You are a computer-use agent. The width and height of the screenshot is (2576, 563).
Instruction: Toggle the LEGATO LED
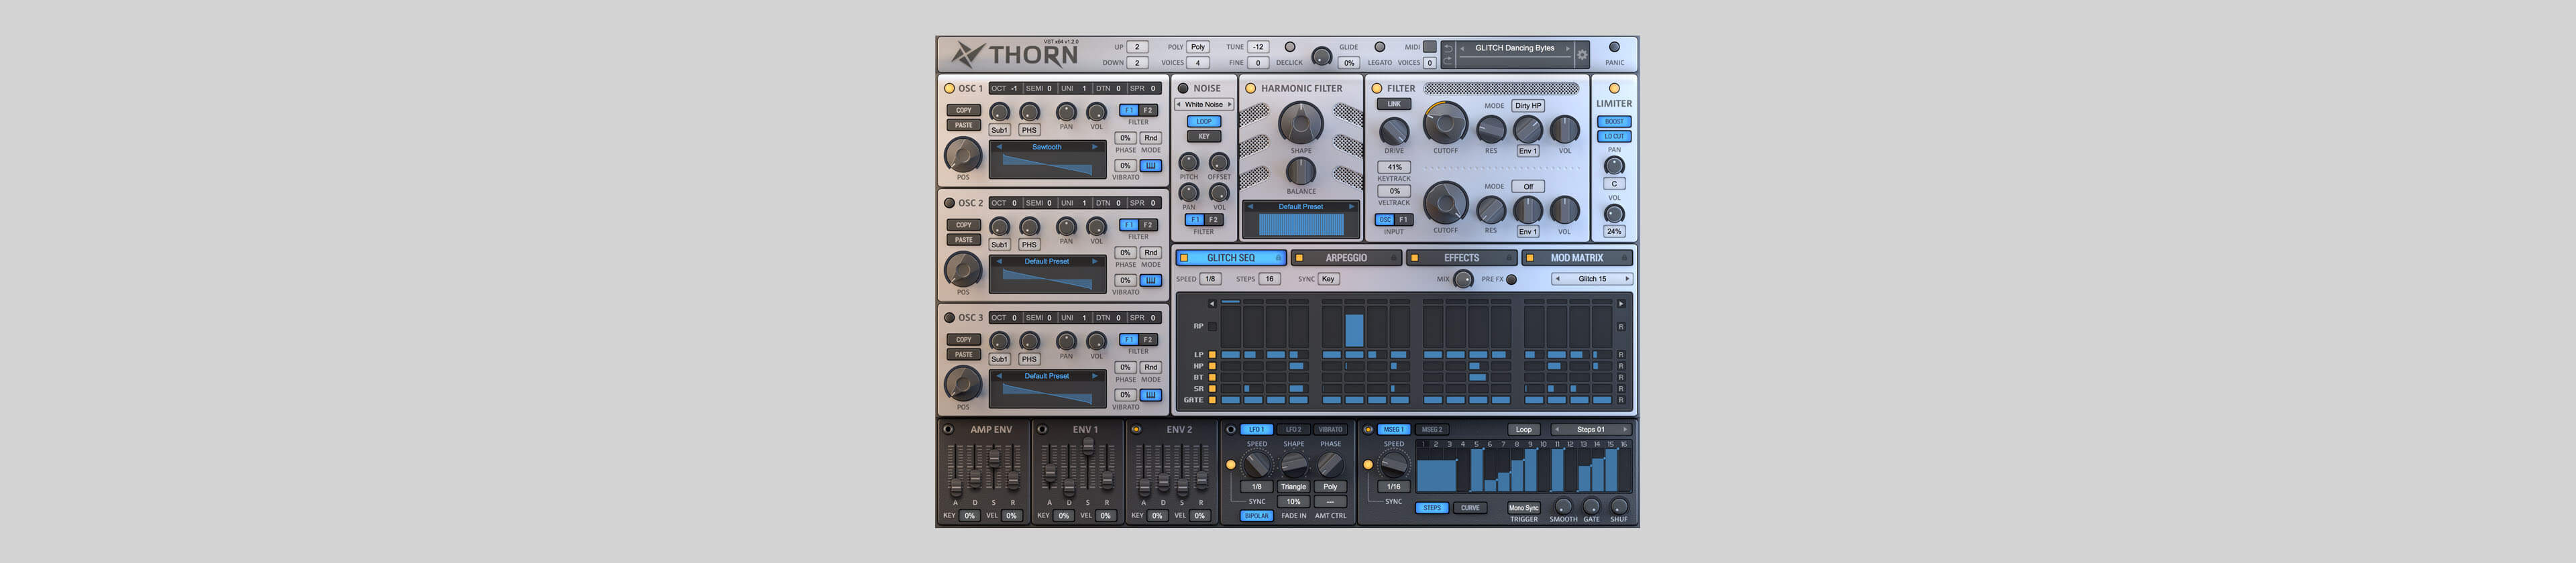pos(1380,47)
